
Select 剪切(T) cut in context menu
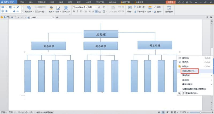[195, 62]
